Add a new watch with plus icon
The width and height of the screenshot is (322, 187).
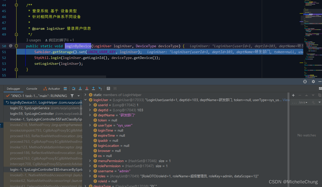[293, 95]
